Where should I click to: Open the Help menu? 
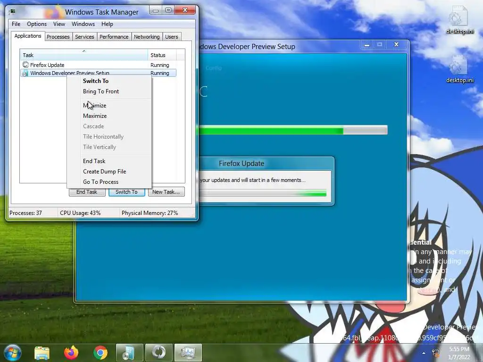107,24
